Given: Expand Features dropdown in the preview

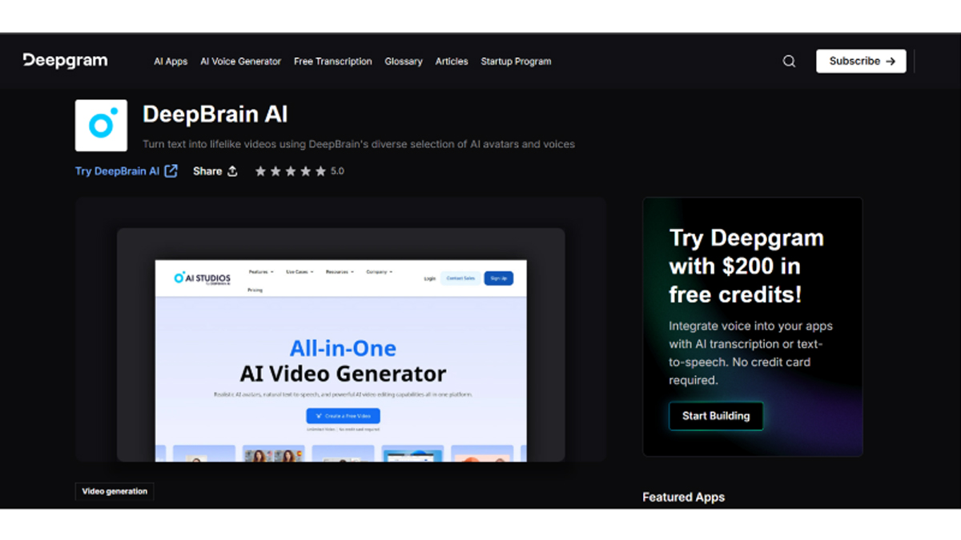Looking at the screenshot, I should [261, 272].
